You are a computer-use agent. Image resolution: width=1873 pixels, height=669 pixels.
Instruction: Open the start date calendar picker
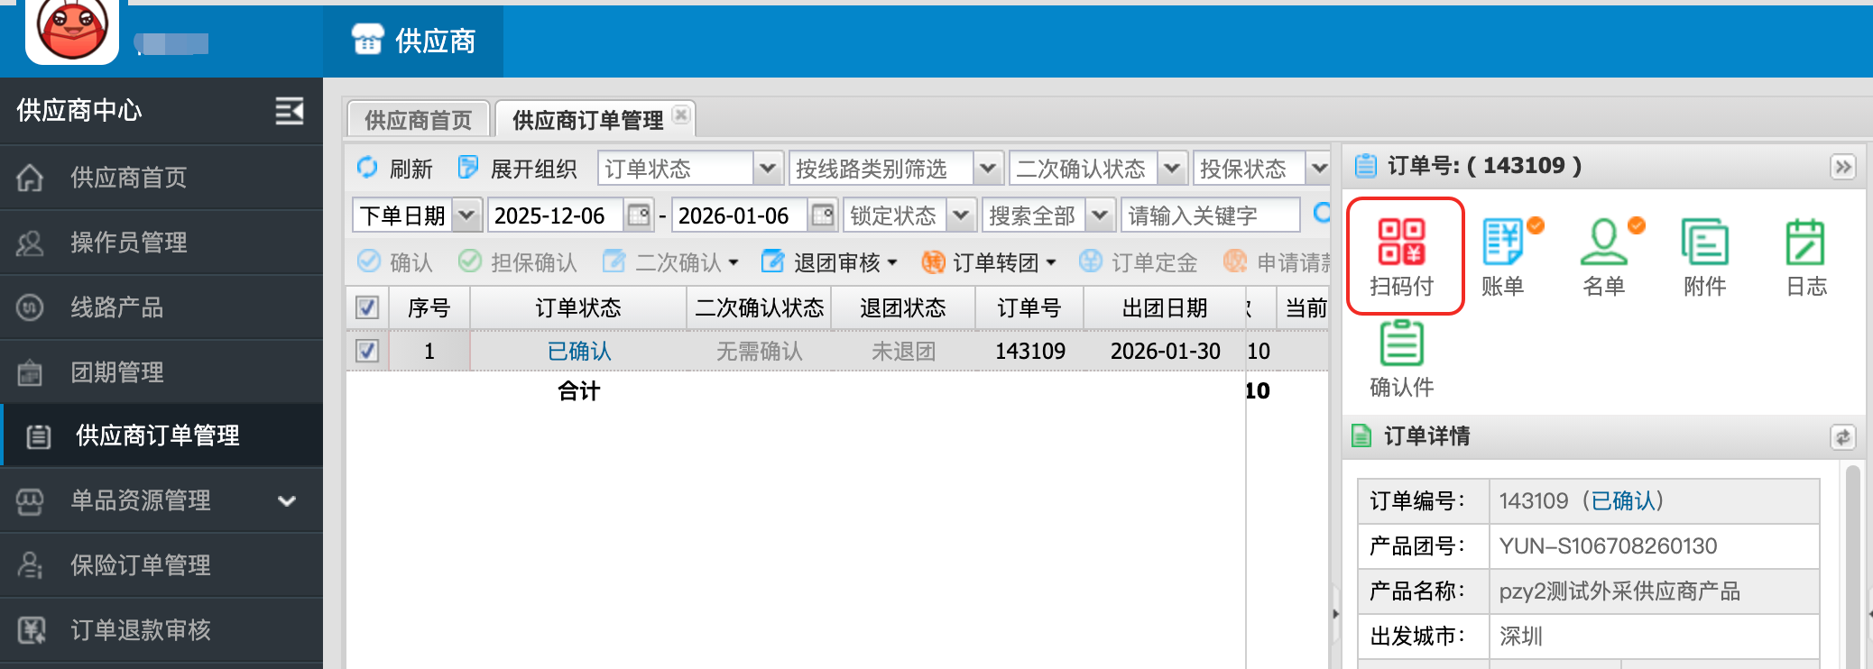coord(639,215)
